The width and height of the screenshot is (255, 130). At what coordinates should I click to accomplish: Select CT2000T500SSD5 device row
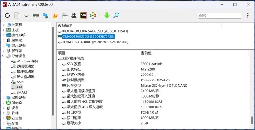[88, 37]
